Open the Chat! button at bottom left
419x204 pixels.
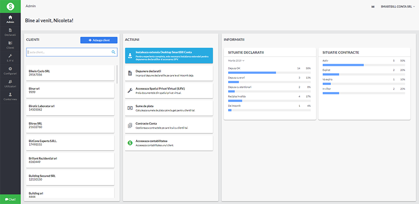point(10,199)
